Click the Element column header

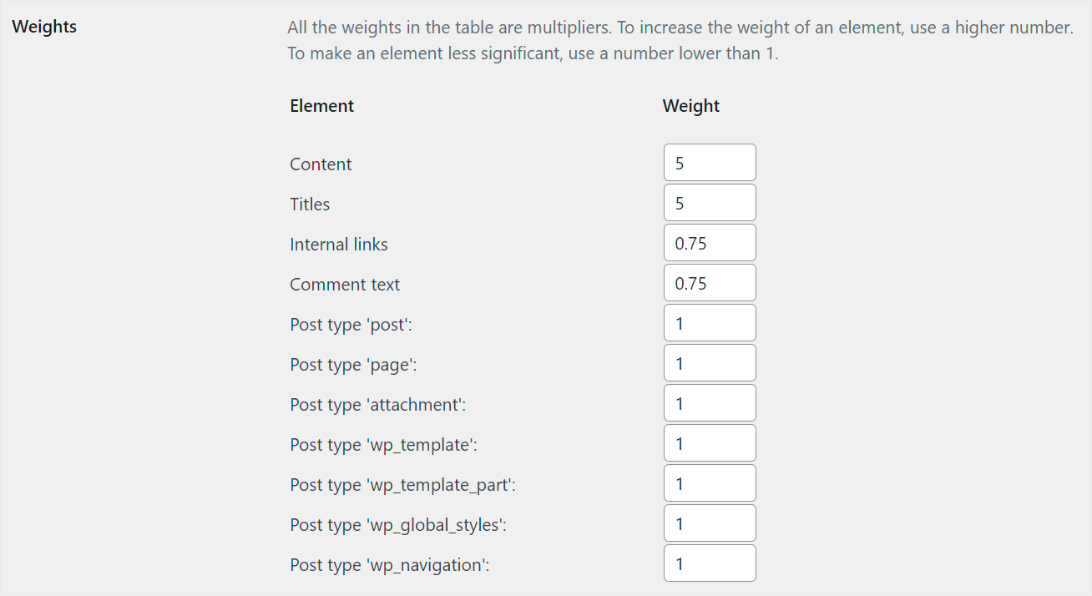click(321, 105)
